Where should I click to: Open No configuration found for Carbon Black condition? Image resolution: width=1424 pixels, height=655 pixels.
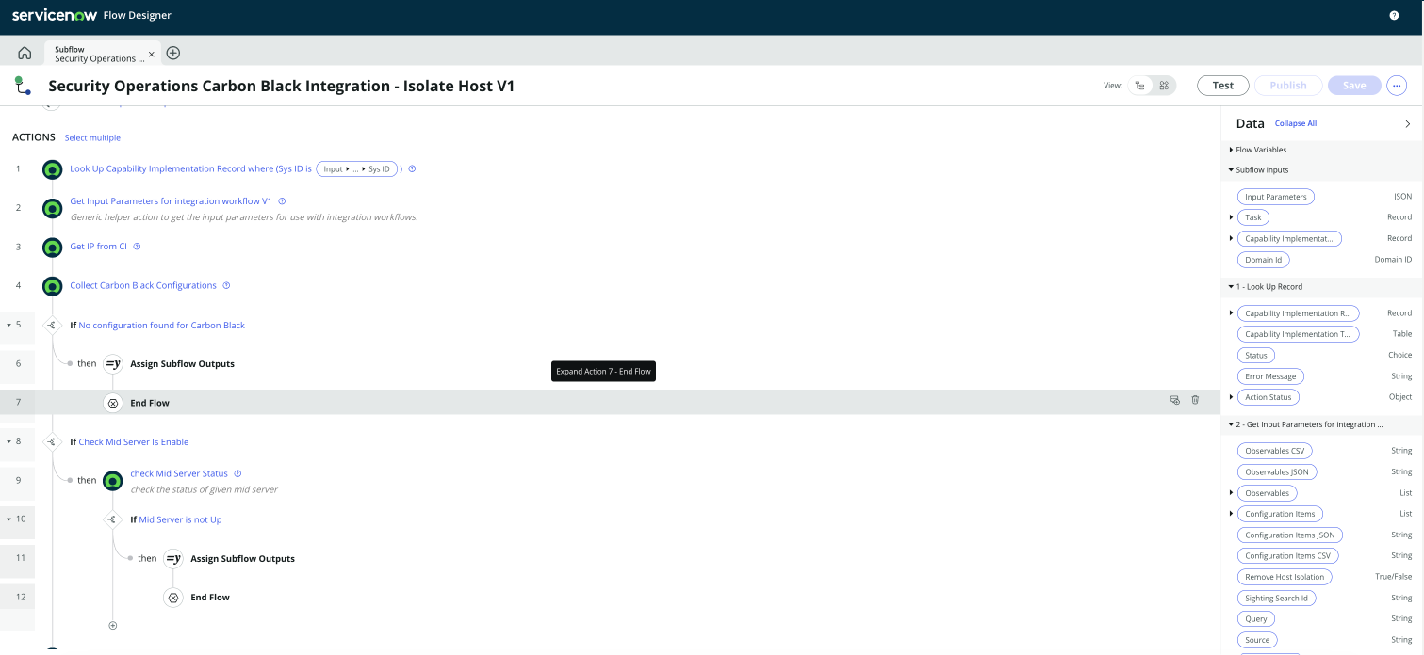[162, 325]
